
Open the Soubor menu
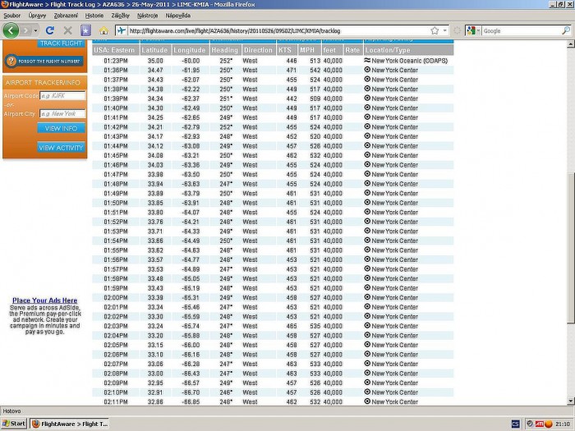[11, 16]
